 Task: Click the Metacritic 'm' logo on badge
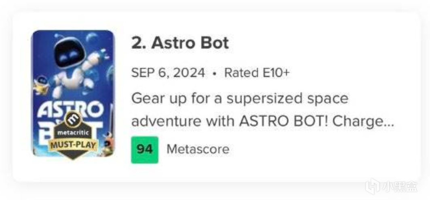[73, 120]
